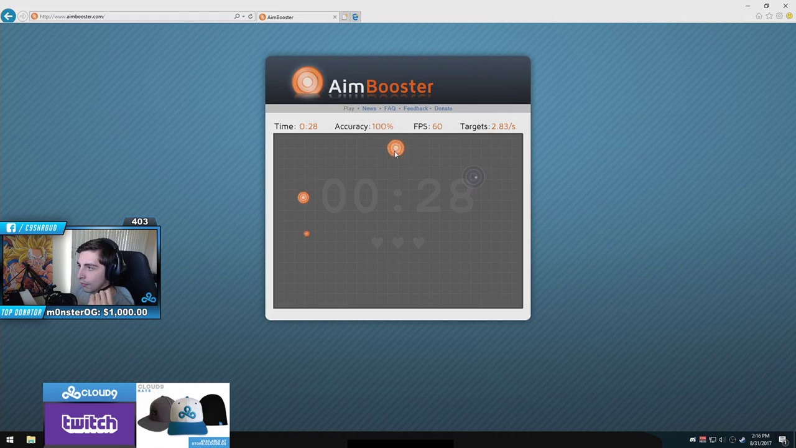Screen dimensions: 796x448
Task: Open a new tab with the new-tab button
Action: [x=345, y=17]
